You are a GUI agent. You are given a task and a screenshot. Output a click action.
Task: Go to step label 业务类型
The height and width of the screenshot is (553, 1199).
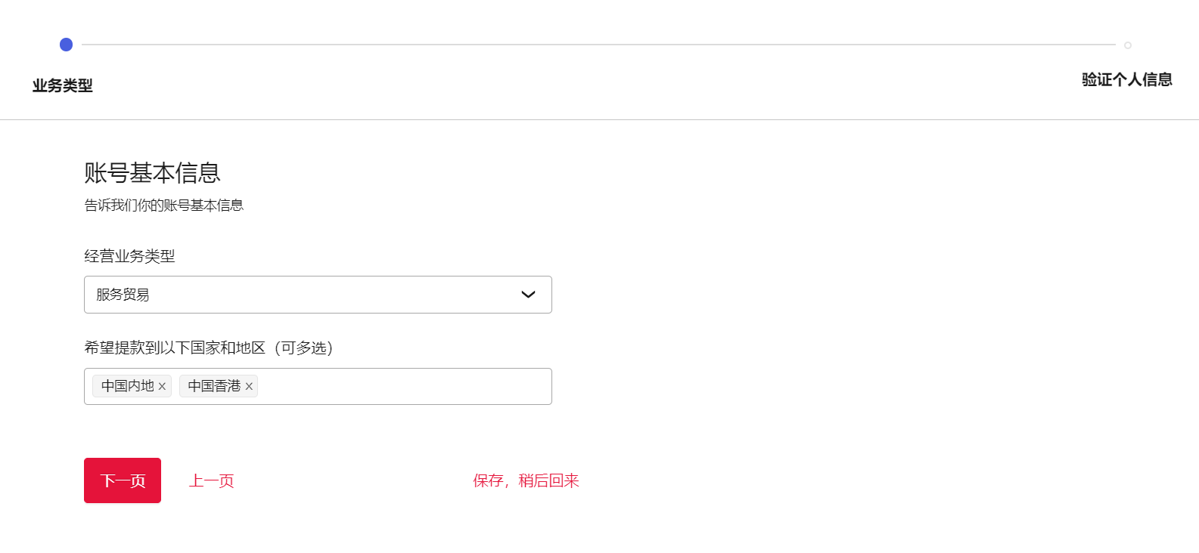pos(63,85)
